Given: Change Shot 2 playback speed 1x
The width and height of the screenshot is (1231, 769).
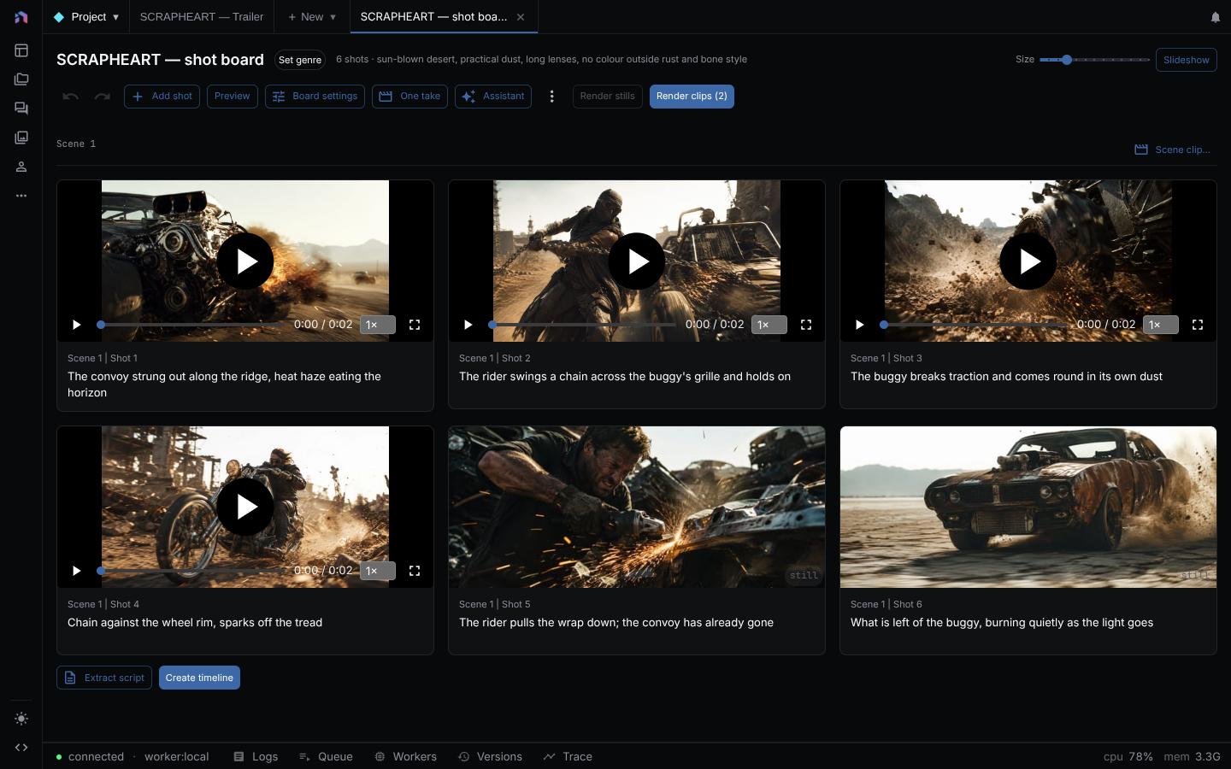Looking at the screenshot, I should pos(769,325).
